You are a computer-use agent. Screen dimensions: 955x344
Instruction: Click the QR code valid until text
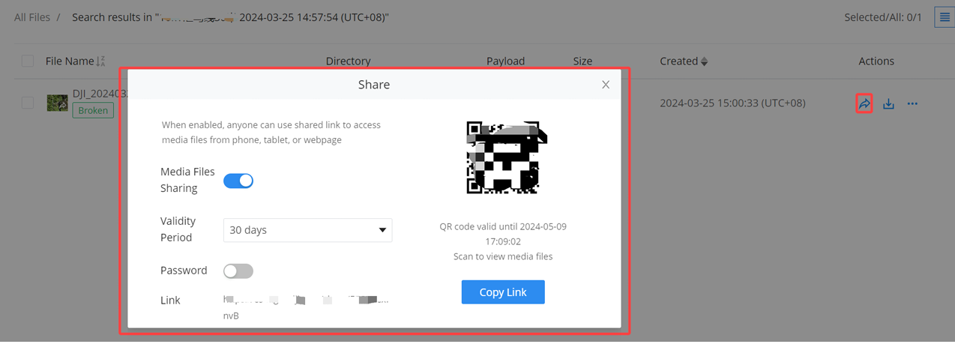tap(503, 233)
